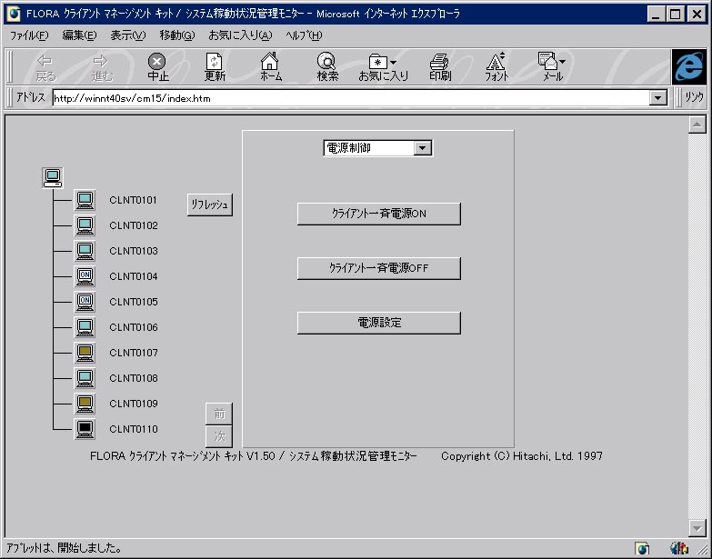Click the CLNT0103 client label
712x559 pixels.
pyautogui.click(x=134, y=251)
